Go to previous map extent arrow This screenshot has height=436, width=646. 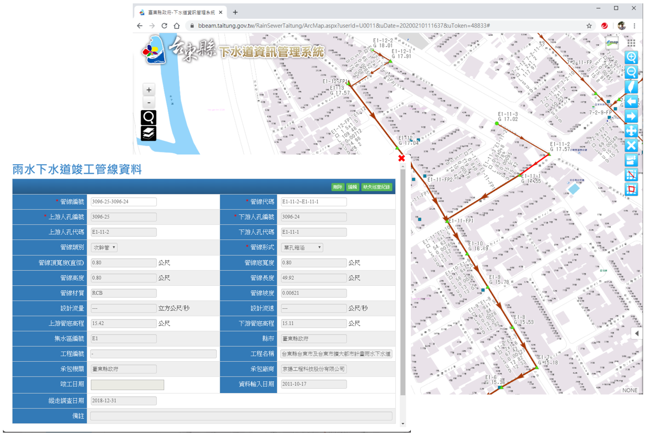click(x=631, y=101)
